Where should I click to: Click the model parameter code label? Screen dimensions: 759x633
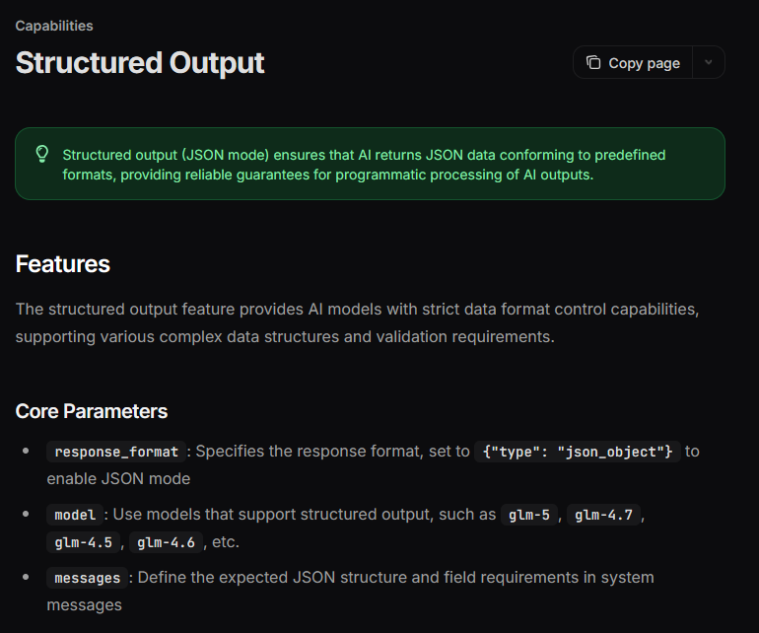click(75, 515)
